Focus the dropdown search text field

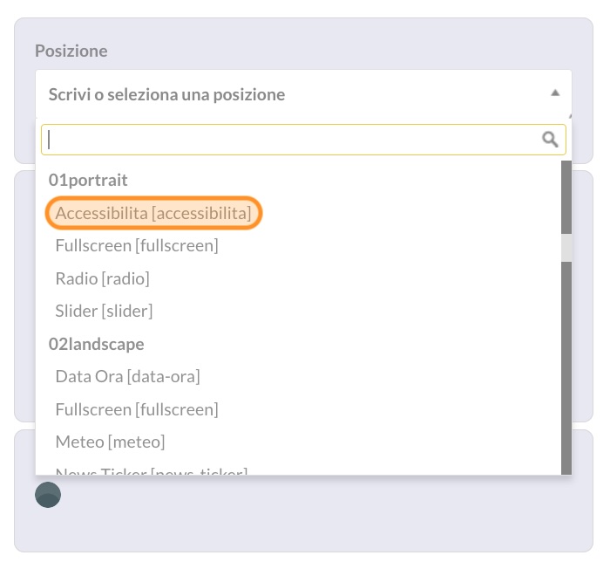tap(303, 140)
